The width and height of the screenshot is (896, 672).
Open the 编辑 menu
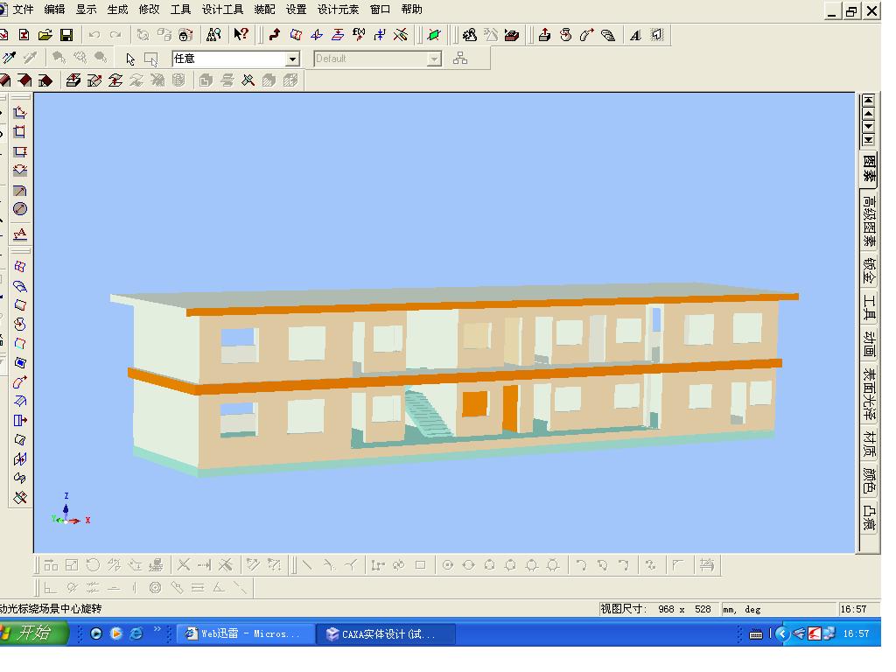(54, 10)
